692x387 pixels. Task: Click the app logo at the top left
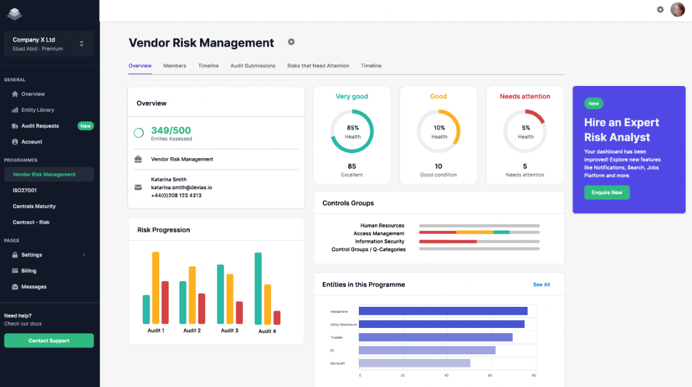tap(14, 14)
